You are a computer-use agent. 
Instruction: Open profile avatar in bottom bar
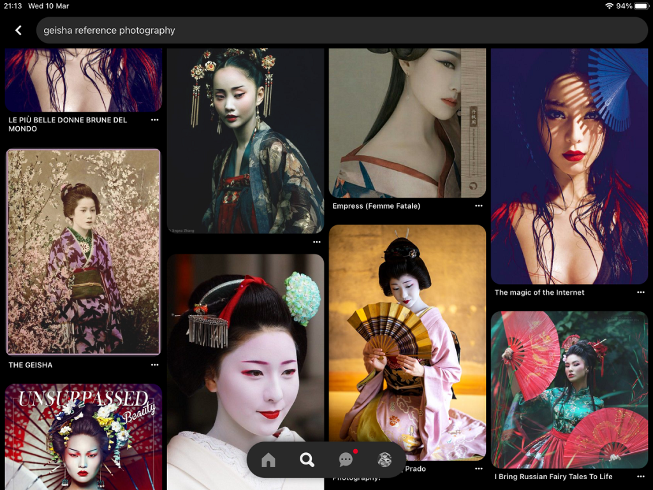(x=385, y=460)
